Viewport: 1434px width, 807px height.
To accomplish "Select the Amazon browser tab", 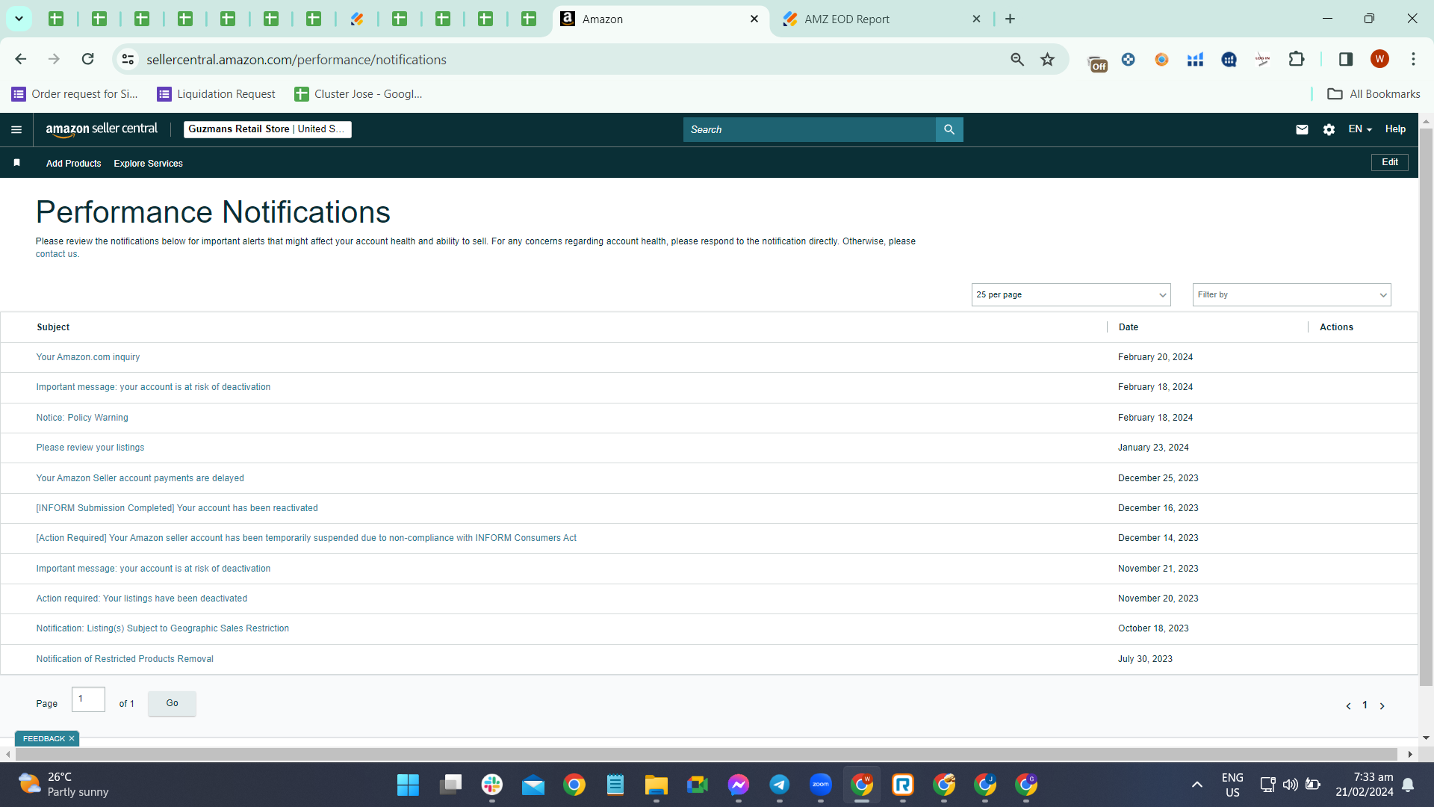I will click(660, 19).
